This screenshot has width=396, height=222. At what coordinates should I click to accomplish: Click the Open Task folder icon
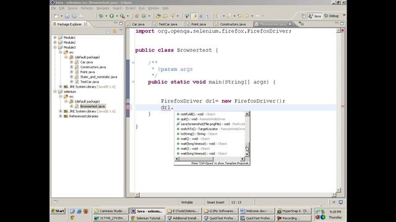click(165, 16)
